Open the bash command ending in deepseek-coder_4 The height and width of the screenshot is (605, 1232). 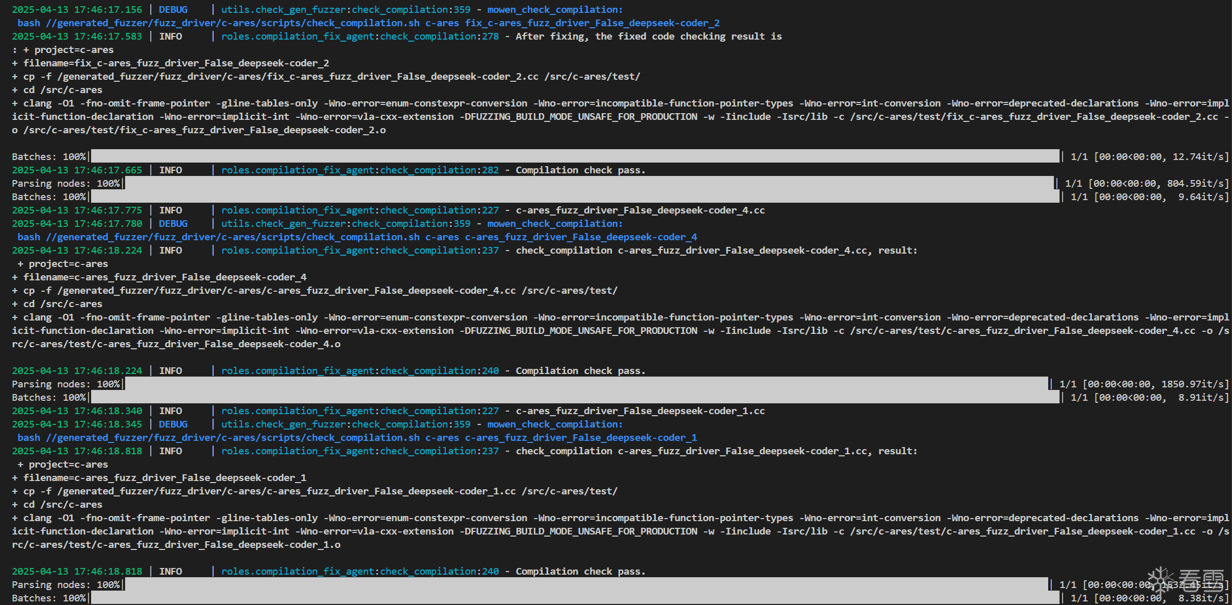click(x=357, y=237)
